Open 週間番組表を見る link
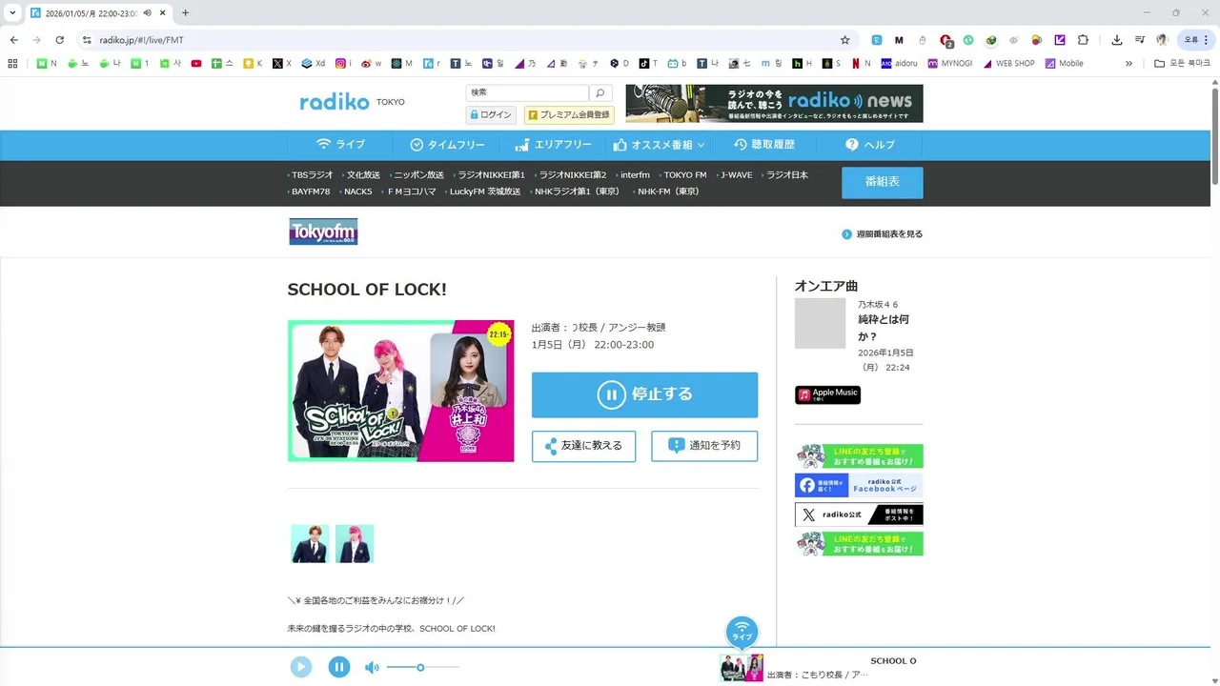The width and height of the screenshot is (1220, 686). 883,234
